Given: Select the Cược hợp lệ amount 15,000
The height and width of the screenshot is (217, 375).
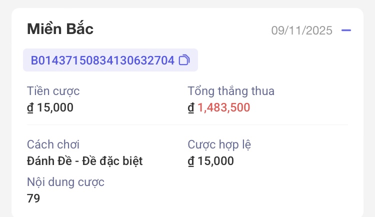Looking at the screenshot, I should click(x=215, y=161).
